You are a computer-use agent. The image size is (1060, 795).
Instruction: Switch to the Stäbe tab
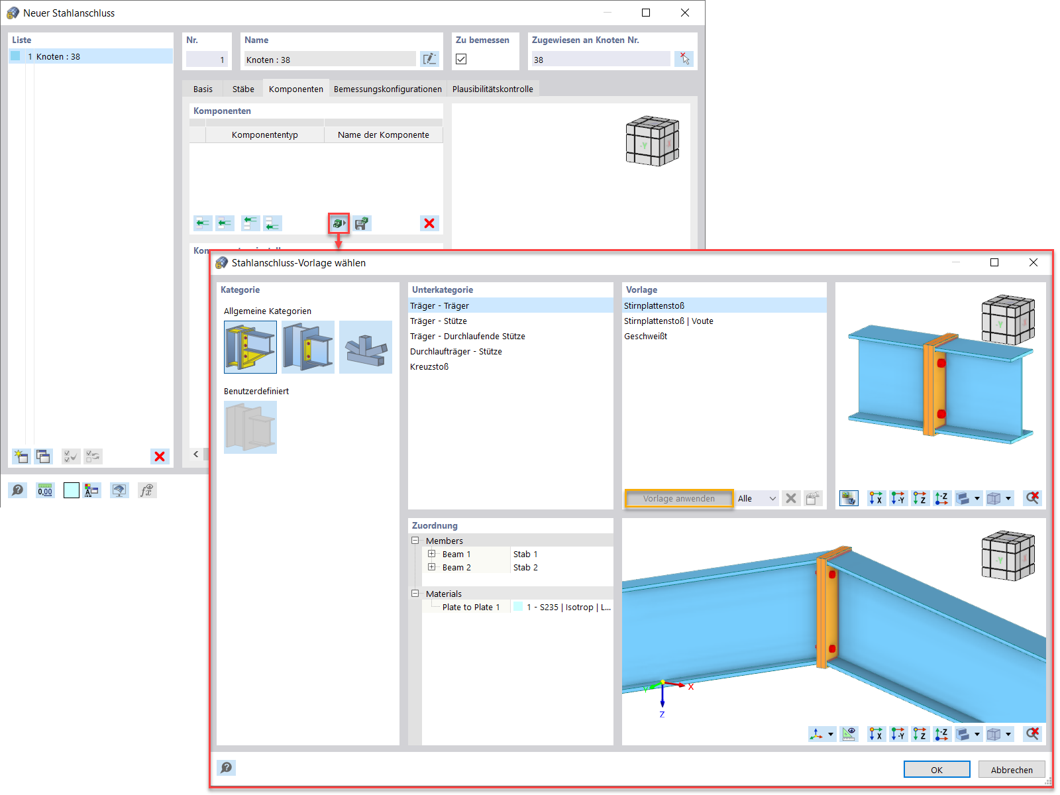coord(243,89)
